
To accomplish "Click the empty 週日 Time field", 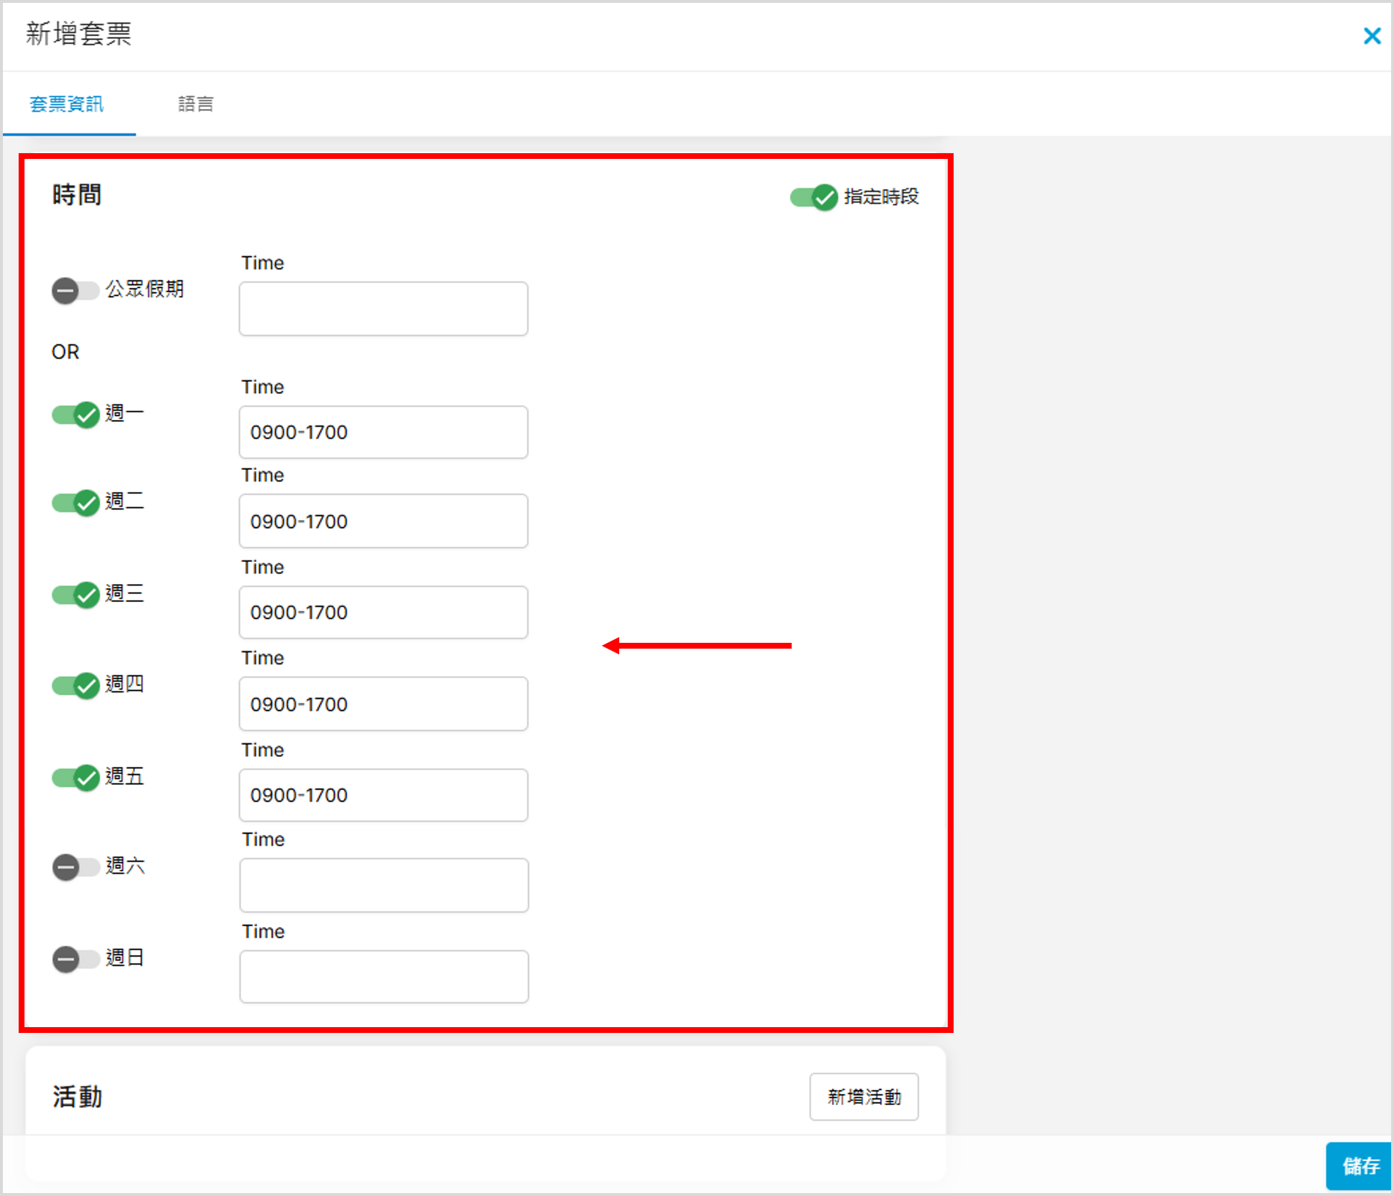I will (x=383, y=976).
